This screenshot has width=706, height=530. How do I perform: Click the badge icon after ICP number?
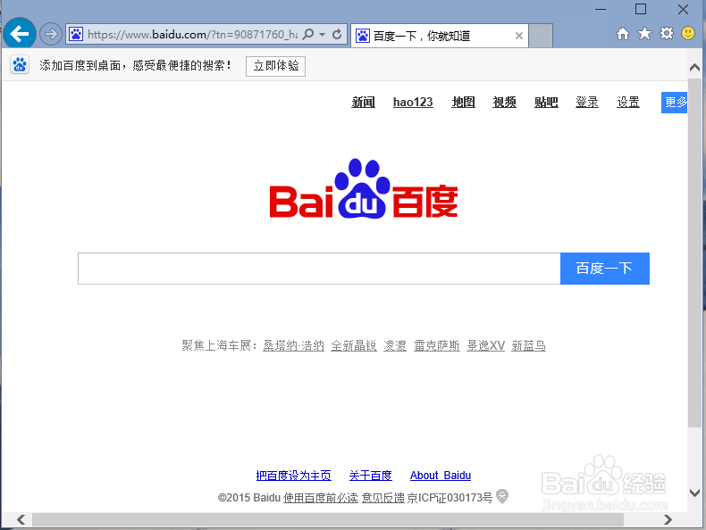click(502, 496)
